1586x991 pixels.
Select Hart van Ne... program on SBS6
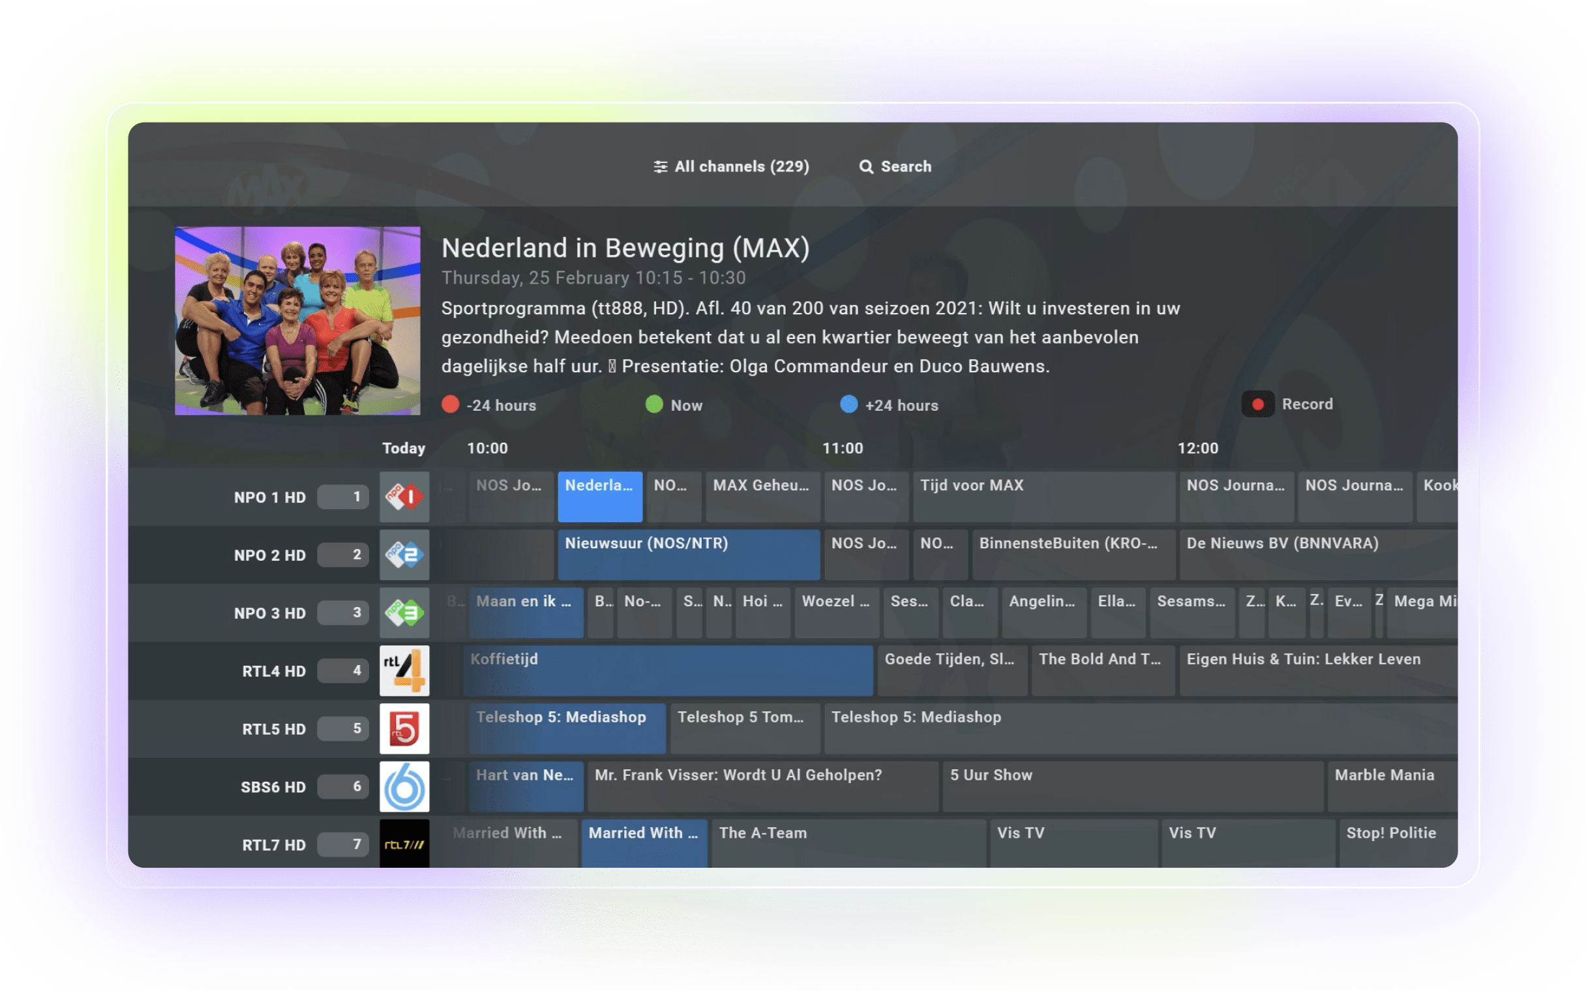coord(526,786)
